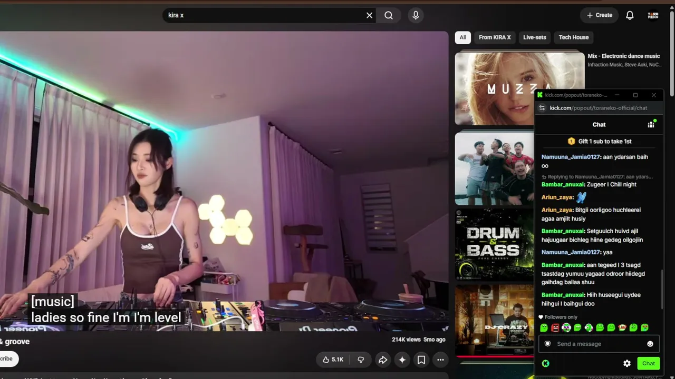Click the 'Replying to Namuuna_Jamia0127' reference
The height and width of the screenshot is (379, 675).
(597, 177)
